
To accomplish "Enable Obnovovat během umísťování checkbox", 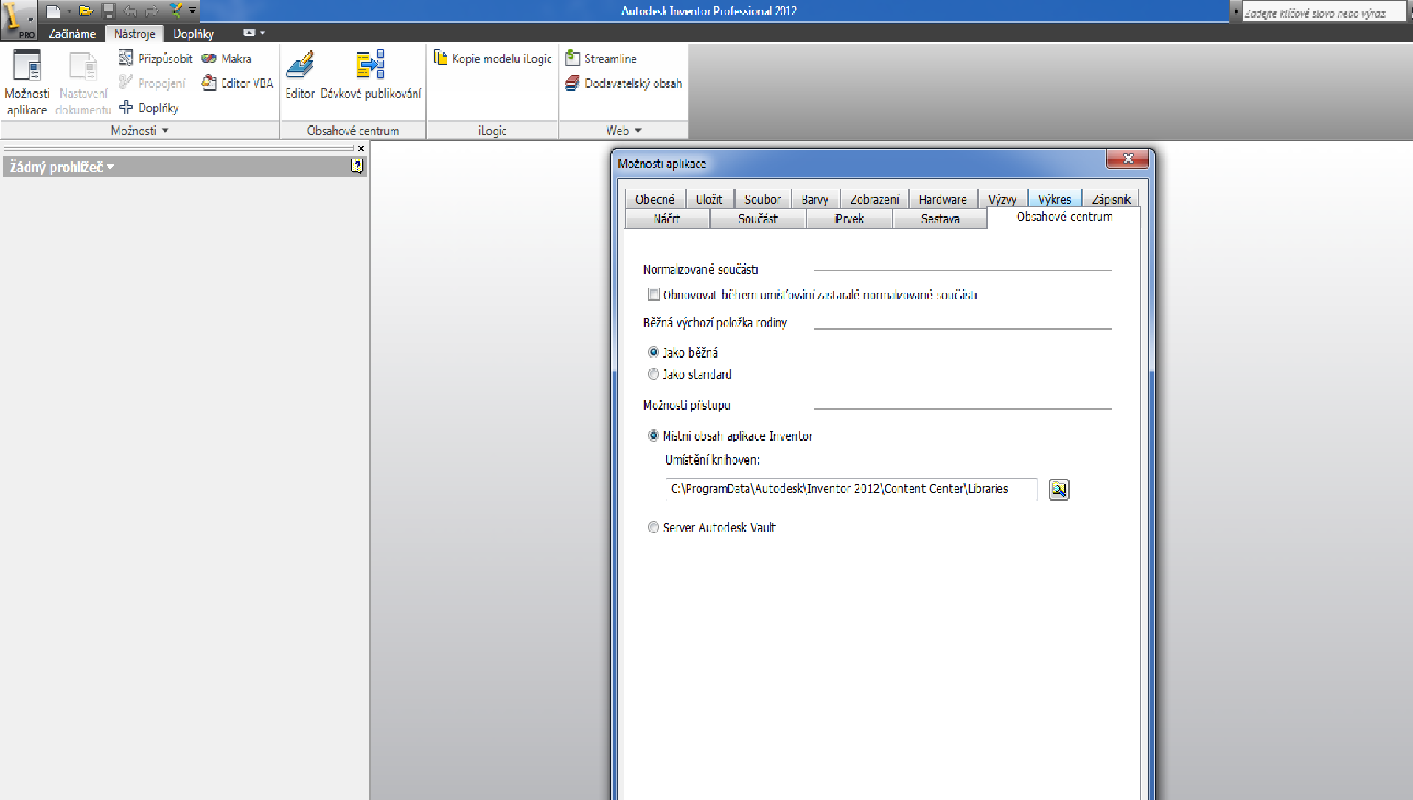I will (654, 295).
